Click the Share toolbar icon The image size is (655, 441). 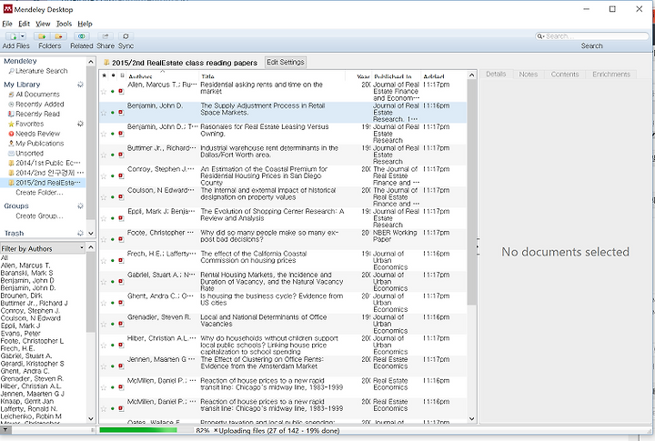click(x=106, y=36)
